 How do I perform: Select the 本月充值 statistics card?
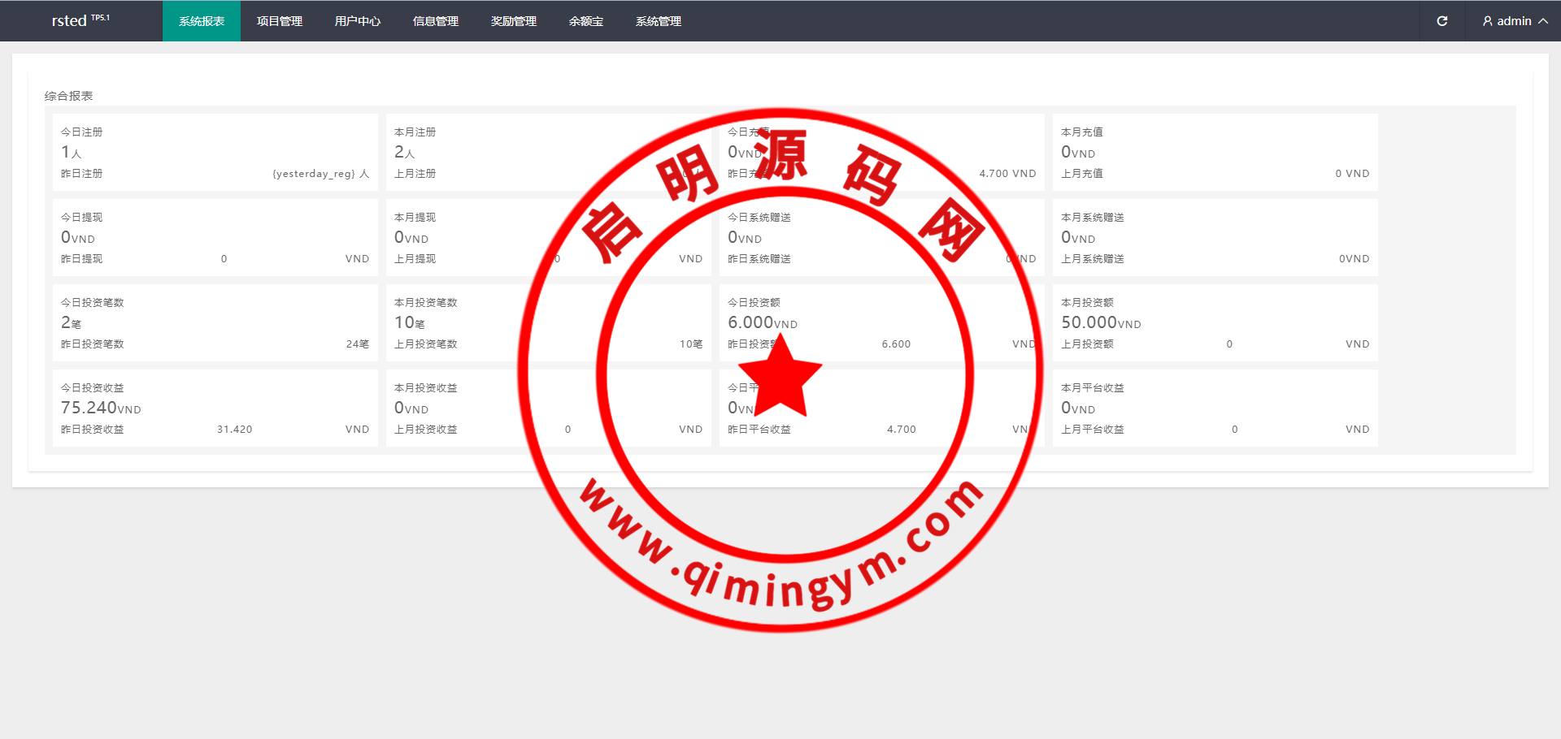(x=1215, y=153)
